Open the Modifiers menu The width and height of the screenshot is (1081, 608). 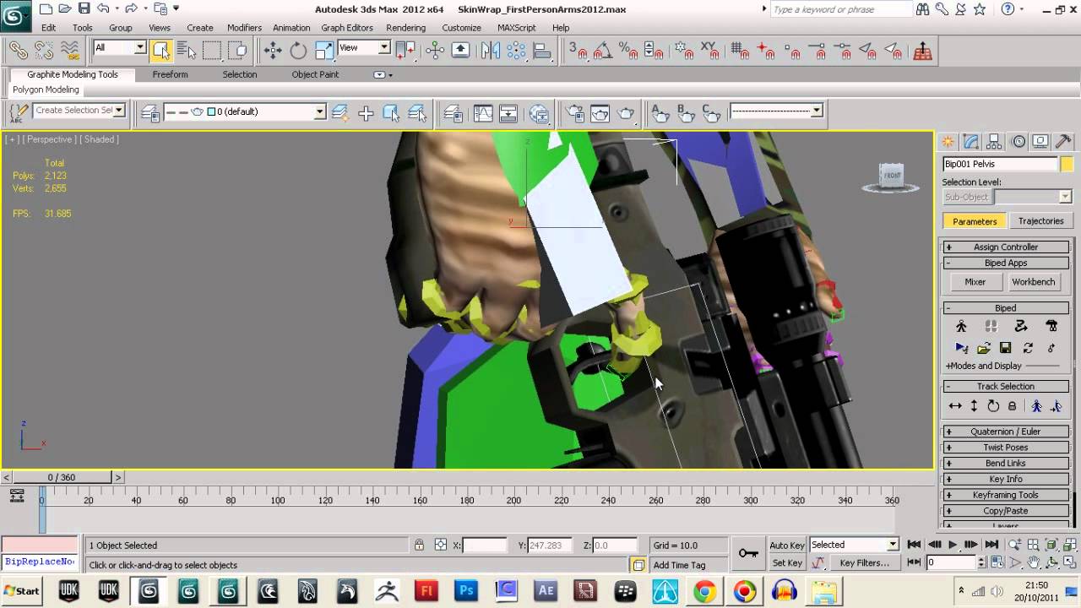click(x=244, y=28)
